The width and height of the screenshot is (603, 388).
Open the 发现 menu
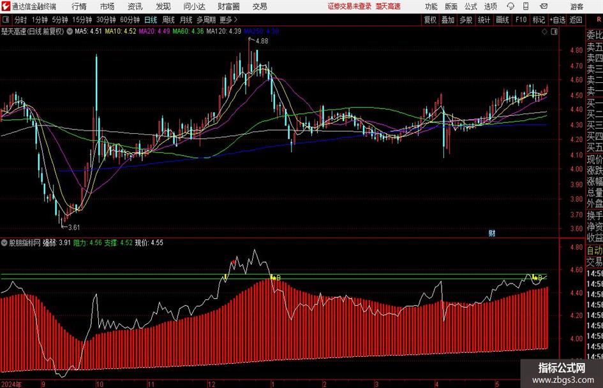(x=163, y=6)
